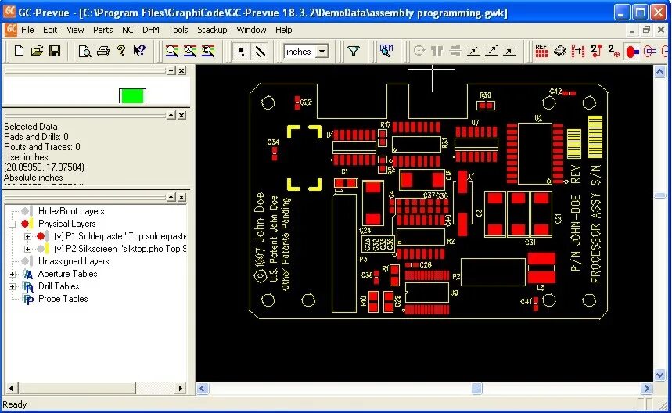Select the Hole/Rout Layers tree item

click(71, 211)
